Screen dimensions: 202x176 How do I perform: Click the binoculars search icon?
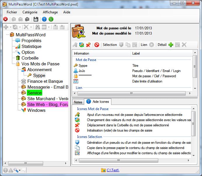click(x=38, y=27)
